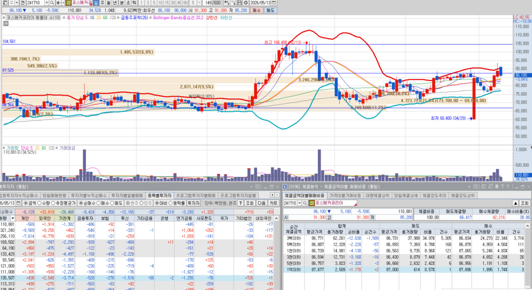Select tick 틱 chart period button
This screenshot has height=290, width=532.
pyautogui.click(x=135, y=3)
